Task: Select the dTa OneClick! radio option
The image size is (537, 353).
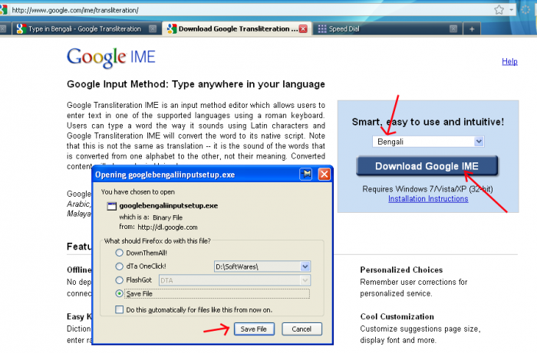Action: click(x=119, y=266)
